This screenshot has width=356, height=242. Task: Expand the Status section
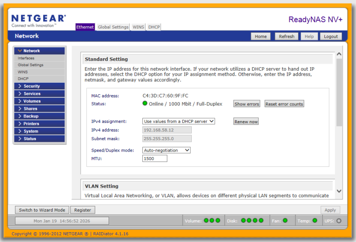40,138
